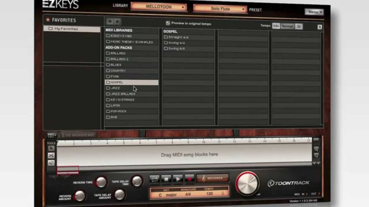Start playback with the play button

click(x=177, y=179)
